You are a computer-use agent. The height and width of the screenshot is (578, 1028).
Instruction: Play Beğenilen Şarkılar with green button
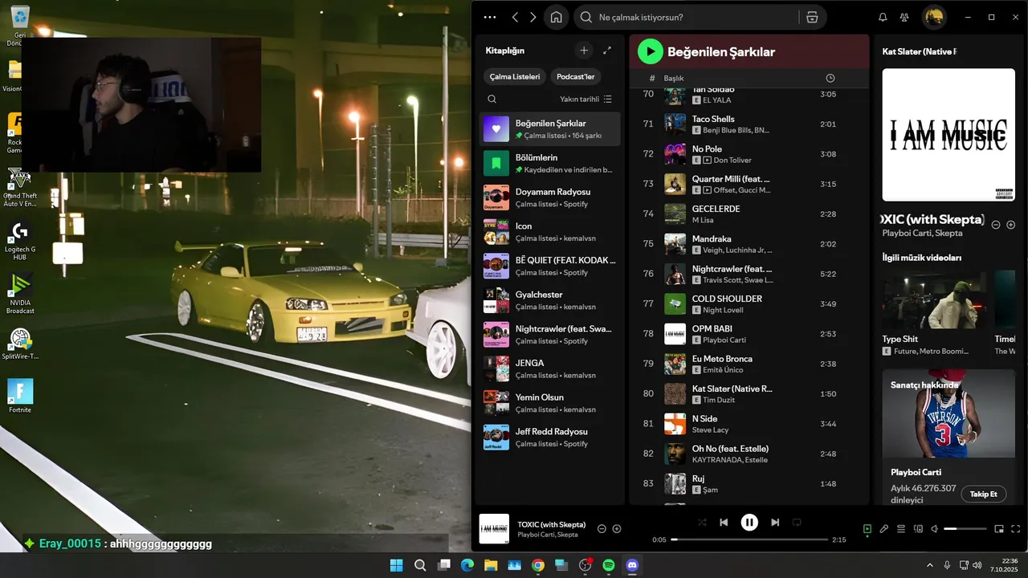pyautogui.click(x=650, y=51)
